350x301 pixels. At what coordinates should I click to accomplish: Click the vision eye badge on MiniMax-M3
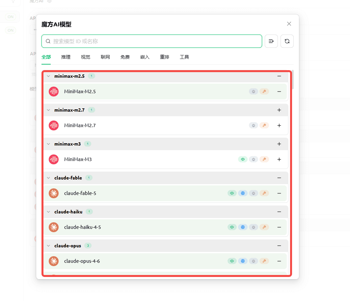pyautogui.click(x=243, y=159)
